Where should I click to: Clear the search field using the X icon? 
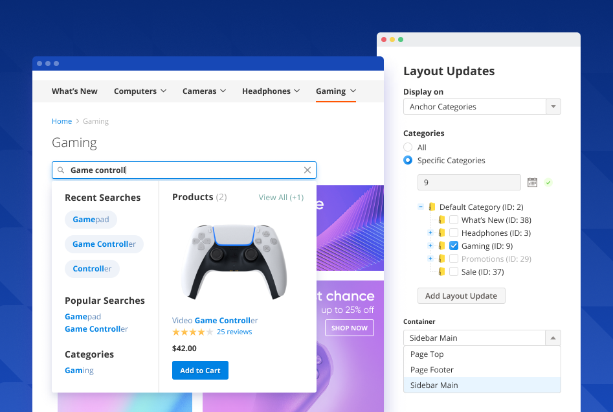tap(307, 170)
